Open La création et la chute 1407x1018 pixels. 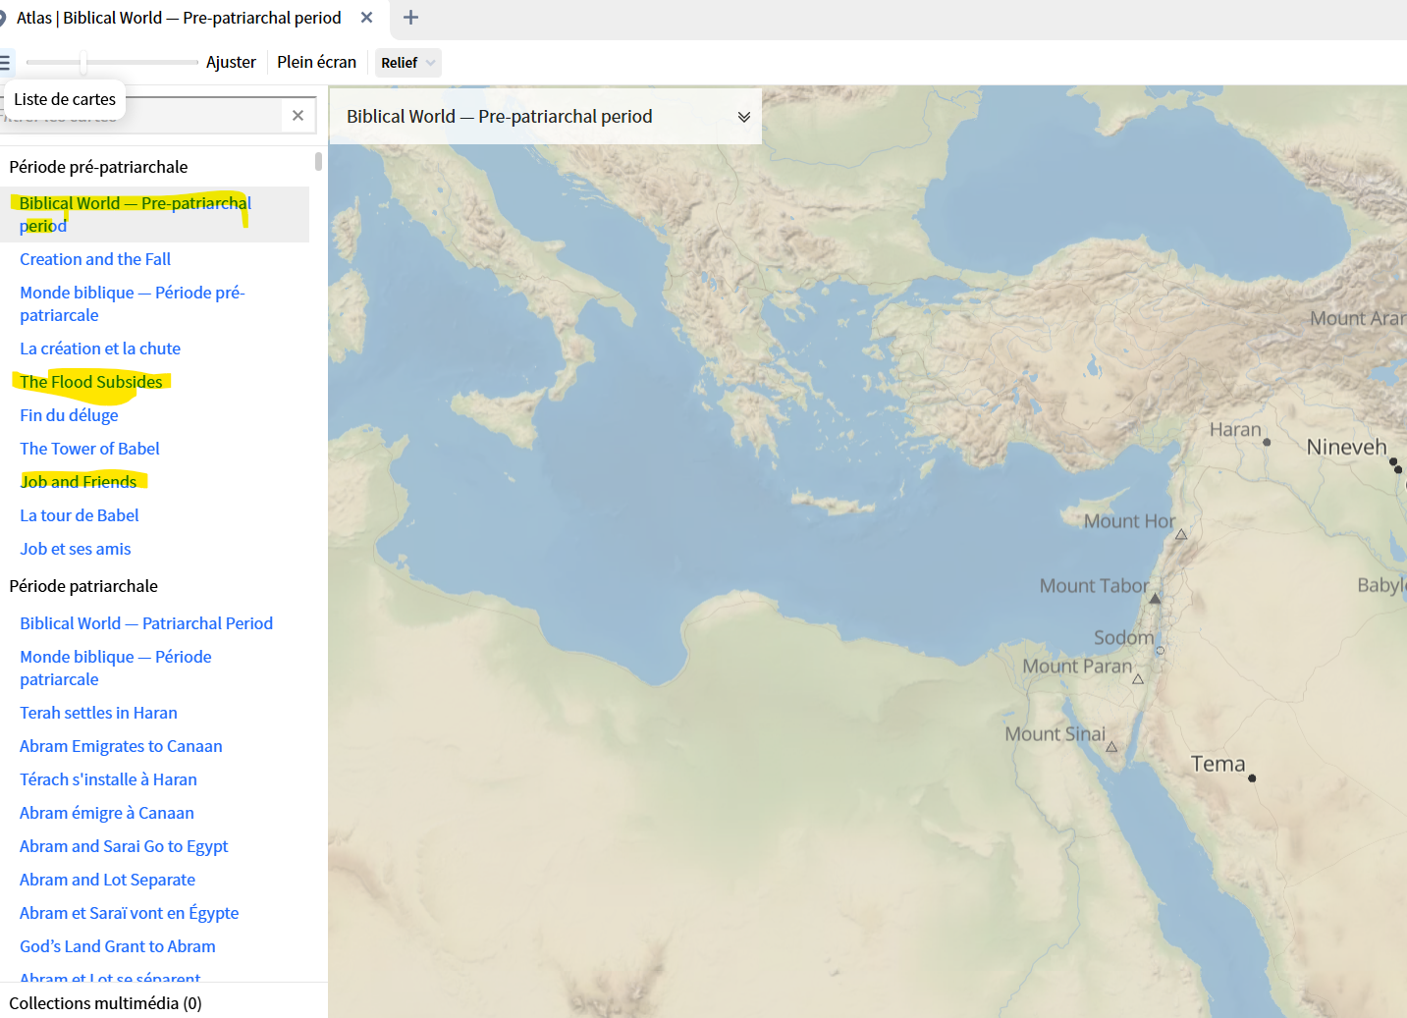pyautogui.click(x=100, y=348)
